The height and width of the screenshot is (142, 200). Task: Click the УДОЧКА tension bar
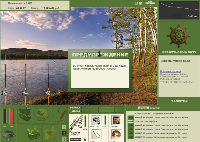[102, 108]
